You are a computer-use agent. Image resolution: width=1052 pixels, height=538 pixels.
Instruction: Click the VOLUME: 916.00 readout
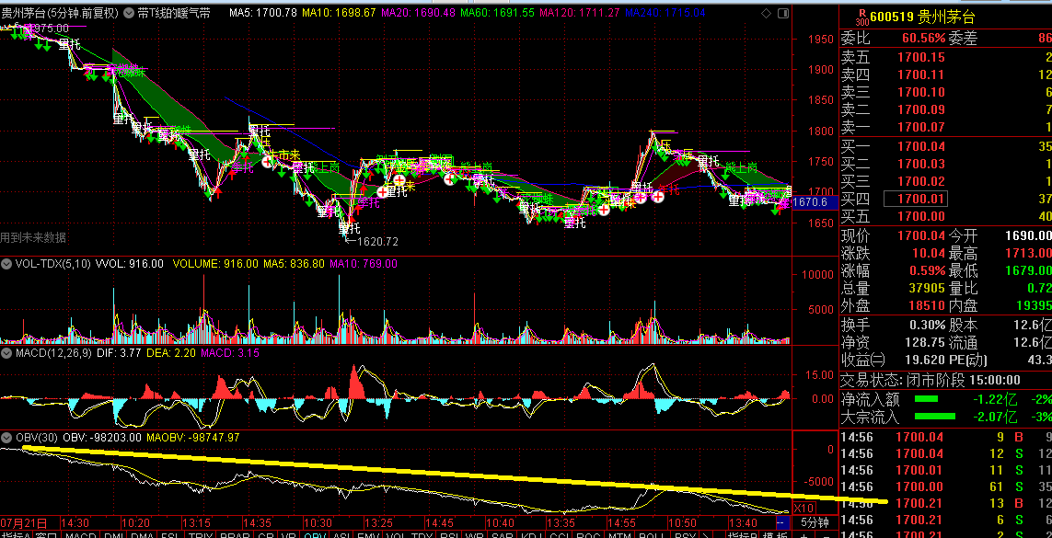tap(215, 264)
